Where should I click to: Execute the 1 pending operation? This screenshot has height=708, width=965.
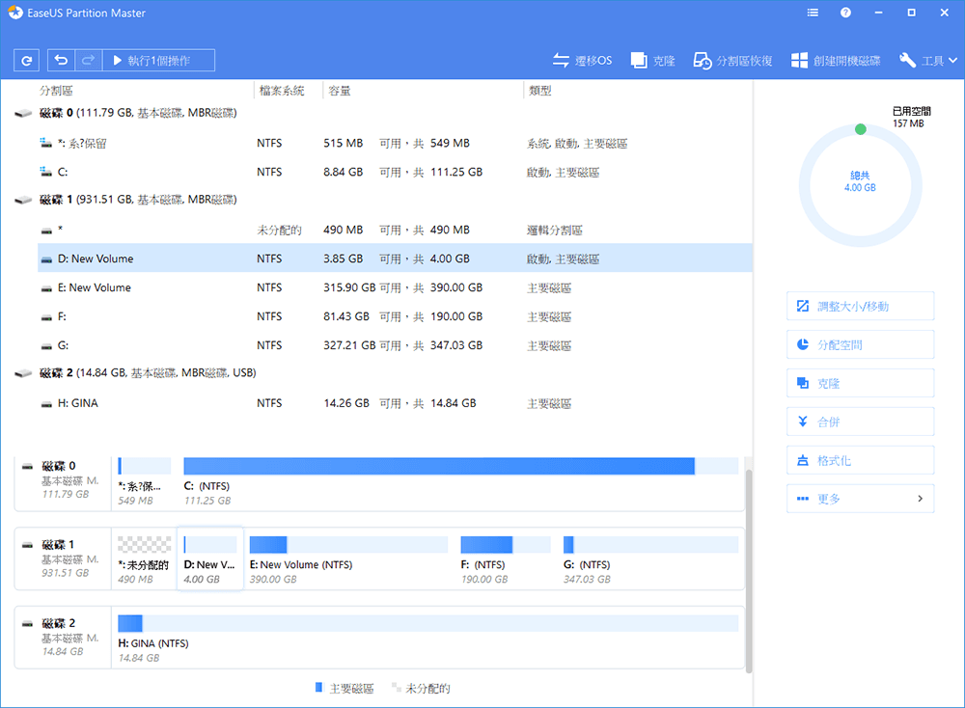coord(158,60)
